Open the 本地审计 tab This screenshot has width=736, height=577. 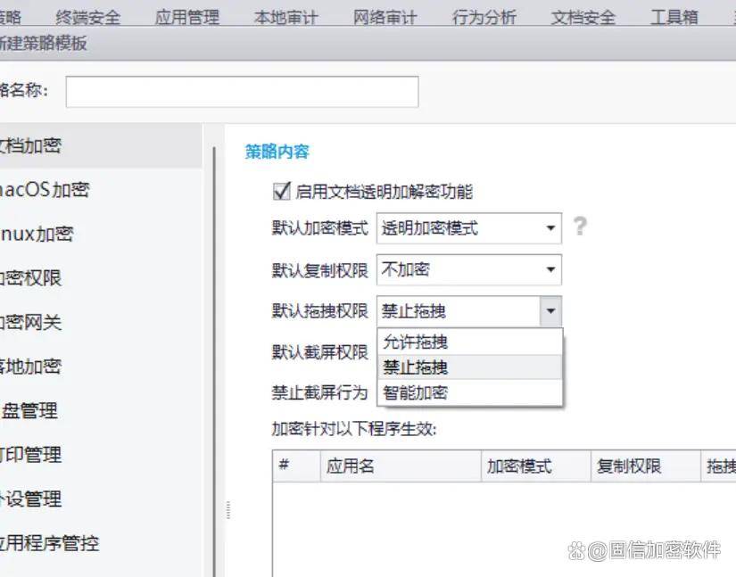285,17
